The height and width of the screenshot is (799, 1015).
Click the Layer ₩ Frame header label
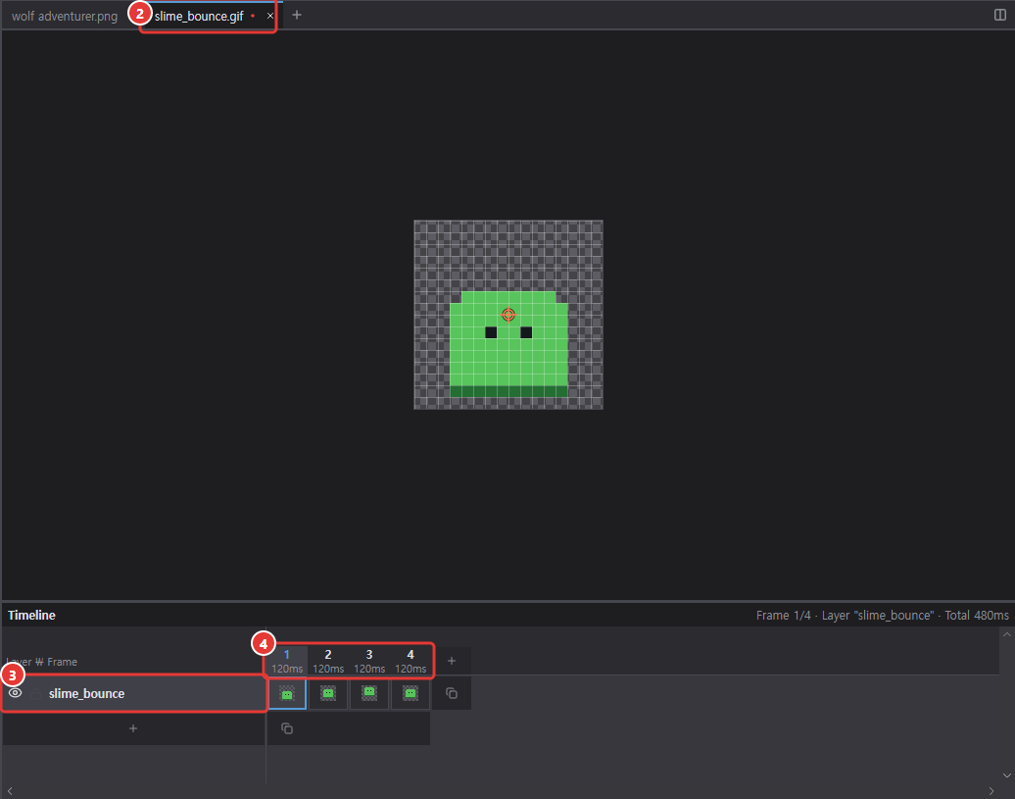coord(42,662)
